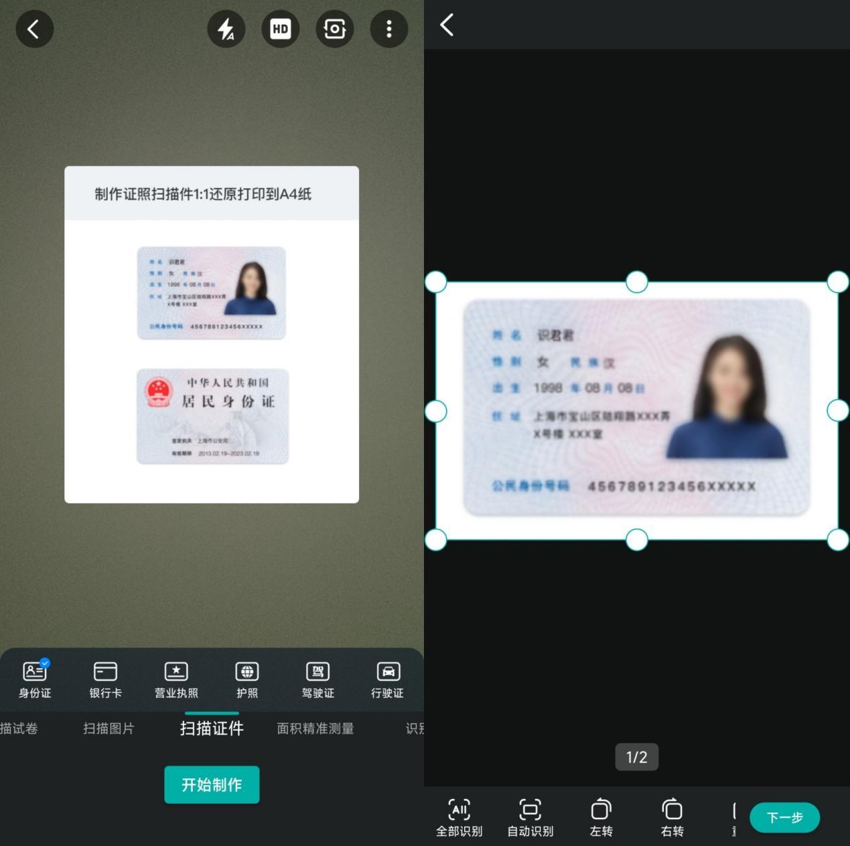Activate 全部识别 recognition mode
Screen dimensions: 850x846
[459, 817]
